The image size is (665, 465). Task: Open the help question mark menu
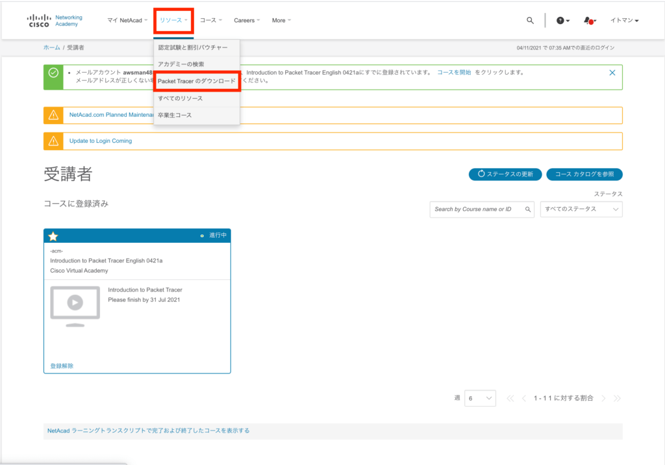(563, 20)
